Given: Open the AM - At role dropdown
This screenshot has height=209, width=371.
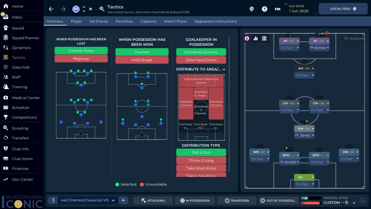Looking at the screenshot, I should pos(304,69).
